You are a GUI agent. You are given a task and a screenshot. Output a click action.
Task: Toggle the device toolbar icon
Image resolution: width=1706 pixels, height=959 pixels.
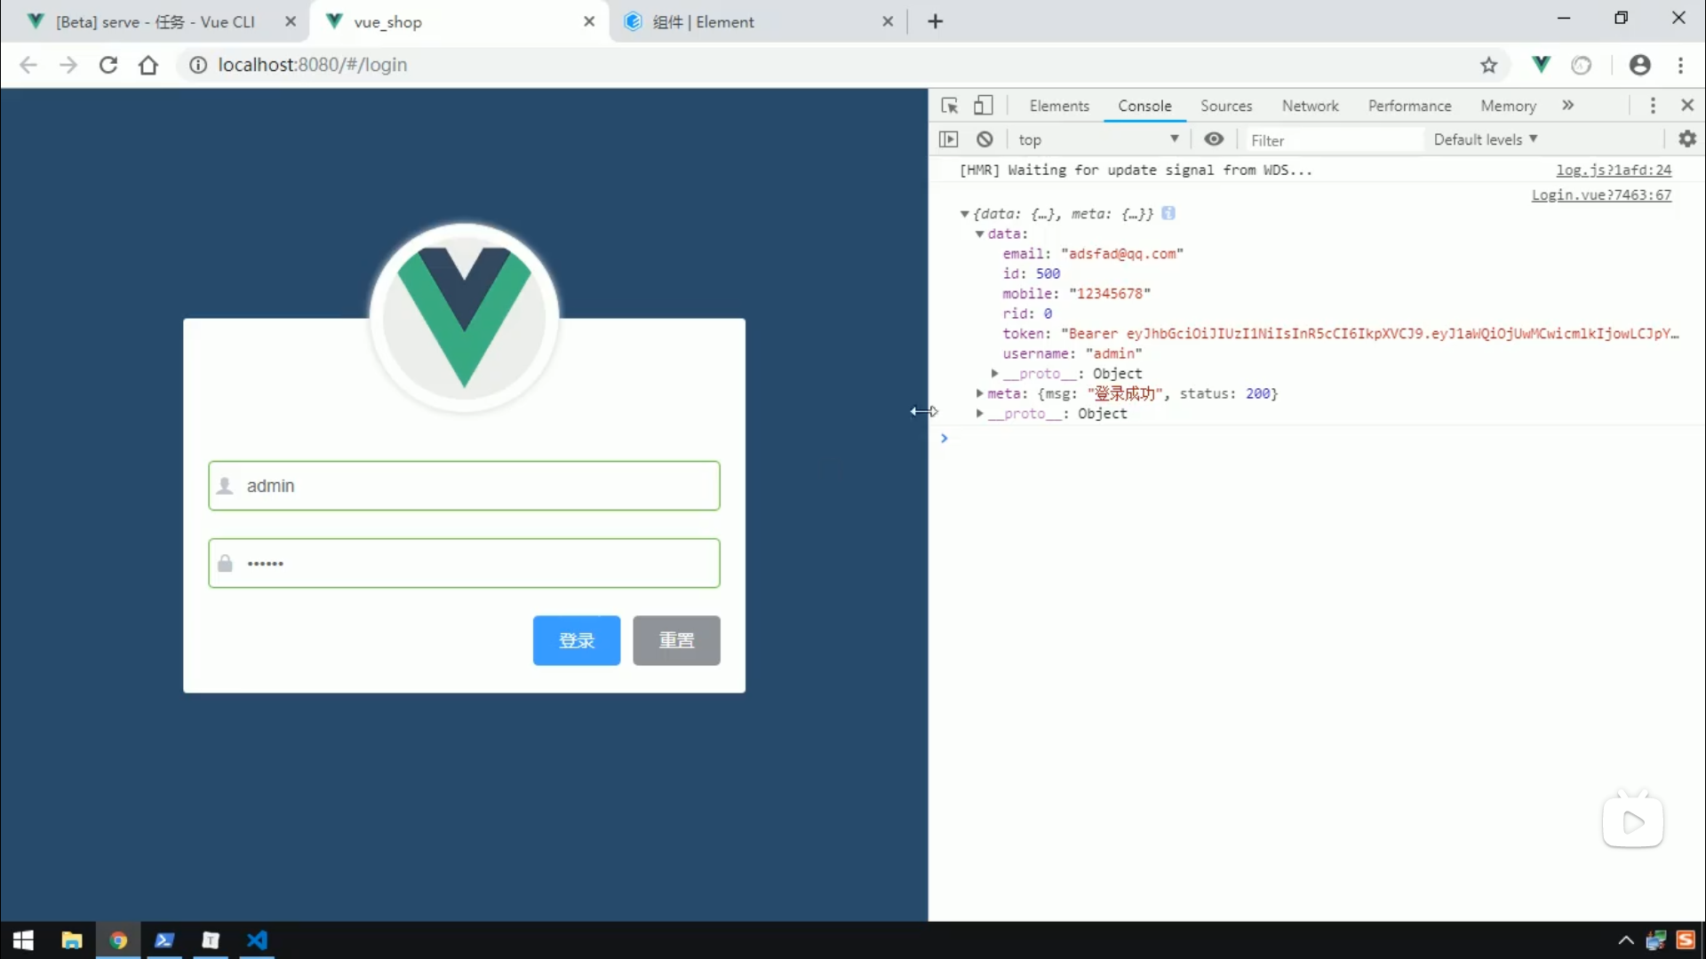(x=983, y=106)
